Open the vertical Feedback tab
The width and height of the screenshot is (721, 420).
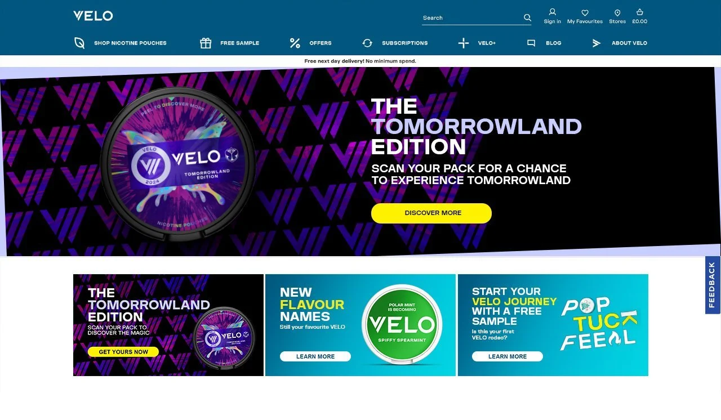(x=713, y=285)
